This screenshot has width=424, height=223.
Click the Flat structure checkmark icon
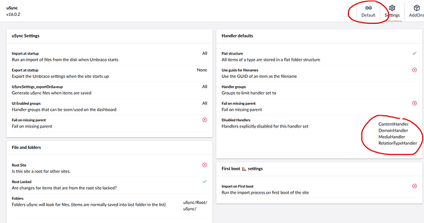[415, 53]
